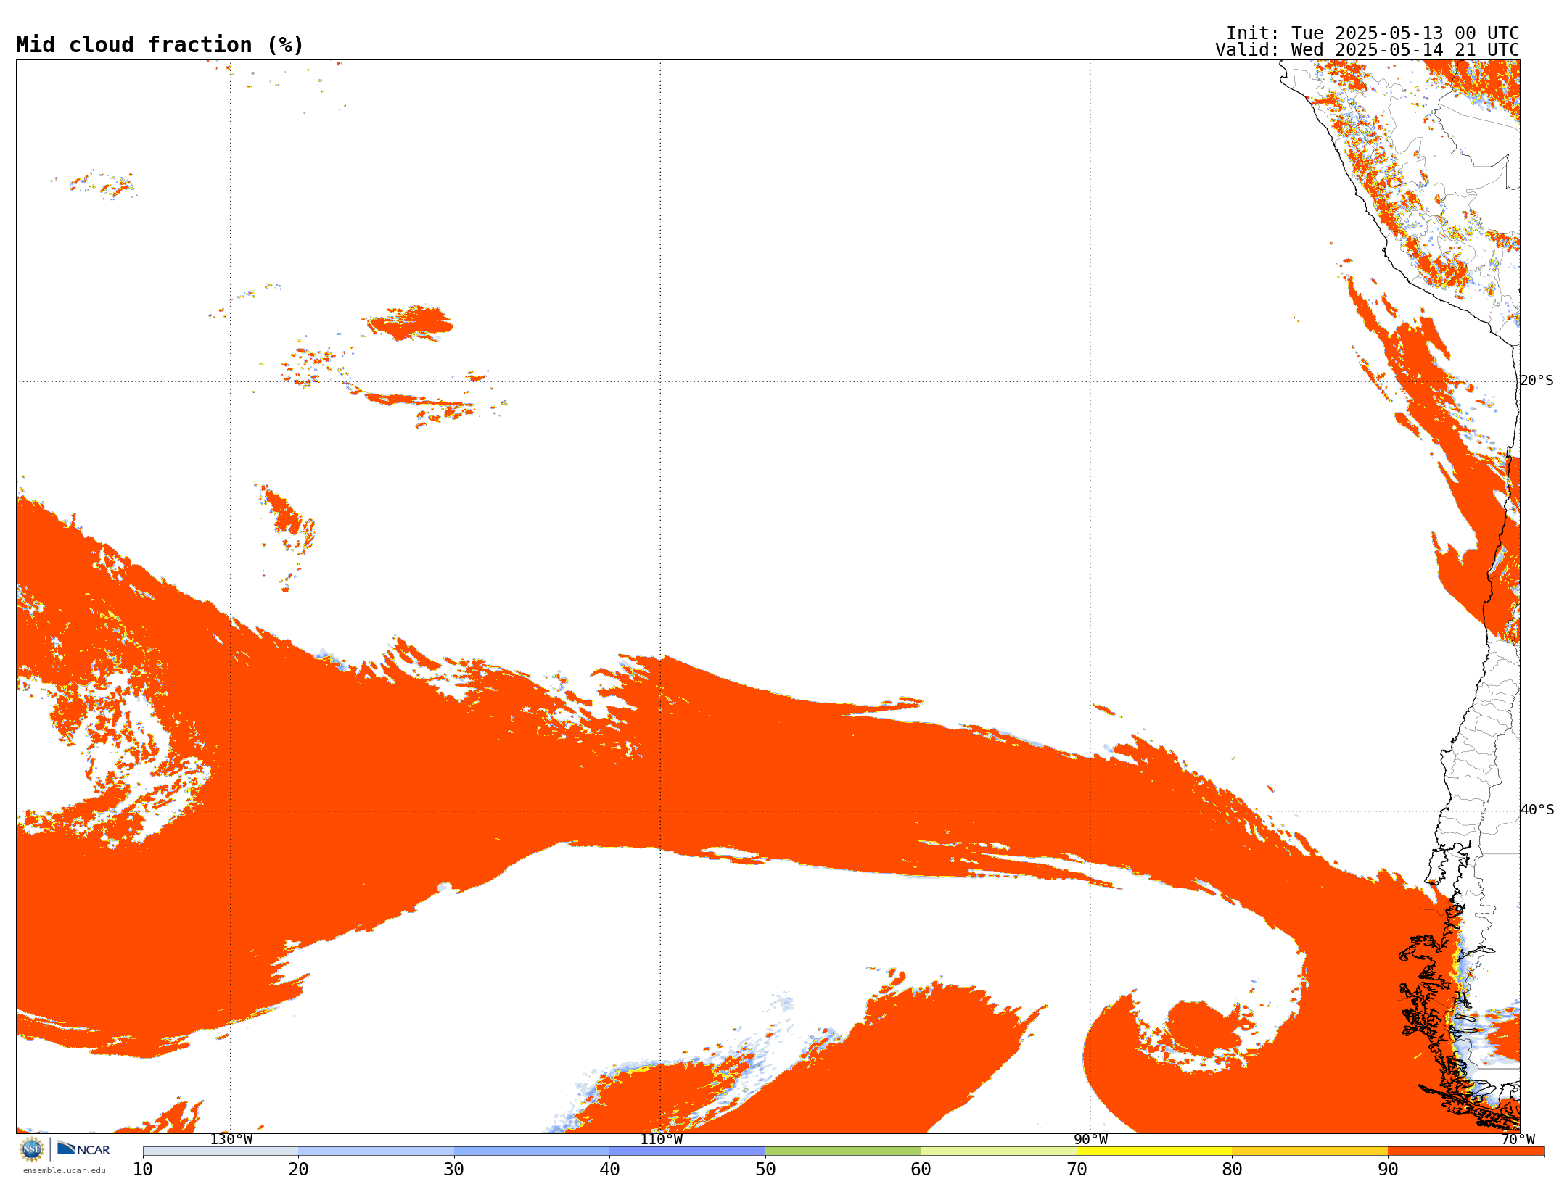Screen dimensions: 1567x1179
Task: Click the 'Init: Tue 2025-05-13 00 UTC' text
Action: coord(1373,33)
